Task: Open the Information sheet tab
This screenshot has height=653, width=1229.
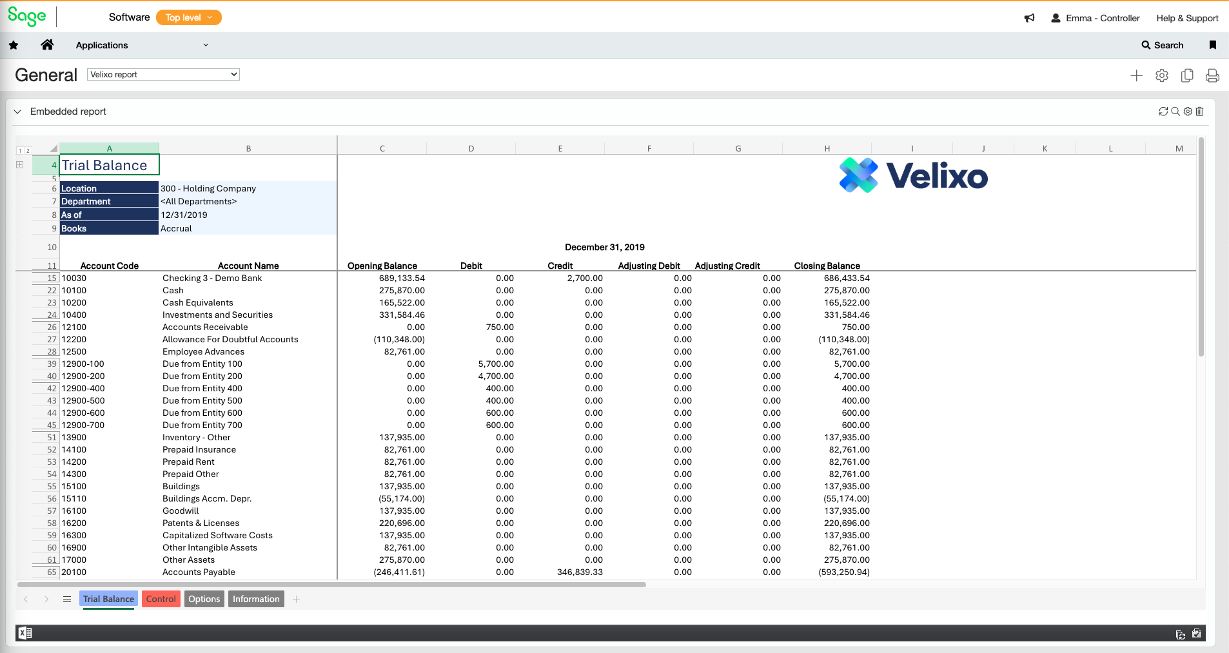Action: click(x=256, y=599)
